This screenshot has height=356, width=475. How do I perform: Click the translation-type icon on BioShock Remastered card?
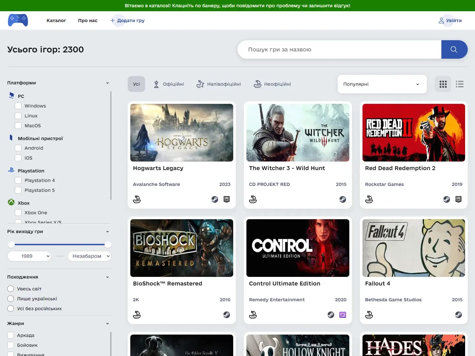click(x=137, y=315)
